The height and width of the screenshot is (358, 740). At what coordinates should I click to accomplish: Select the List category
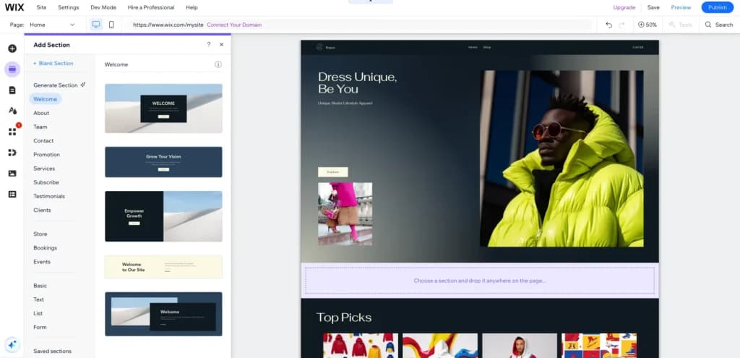(x=38, y=313)
